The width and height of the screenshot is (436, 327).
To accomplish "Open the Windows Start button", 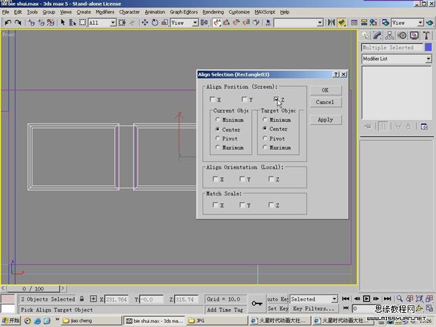I will click(x=11, y=321).
